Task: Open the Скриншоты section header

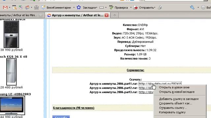Action: (x=136, y=70)
